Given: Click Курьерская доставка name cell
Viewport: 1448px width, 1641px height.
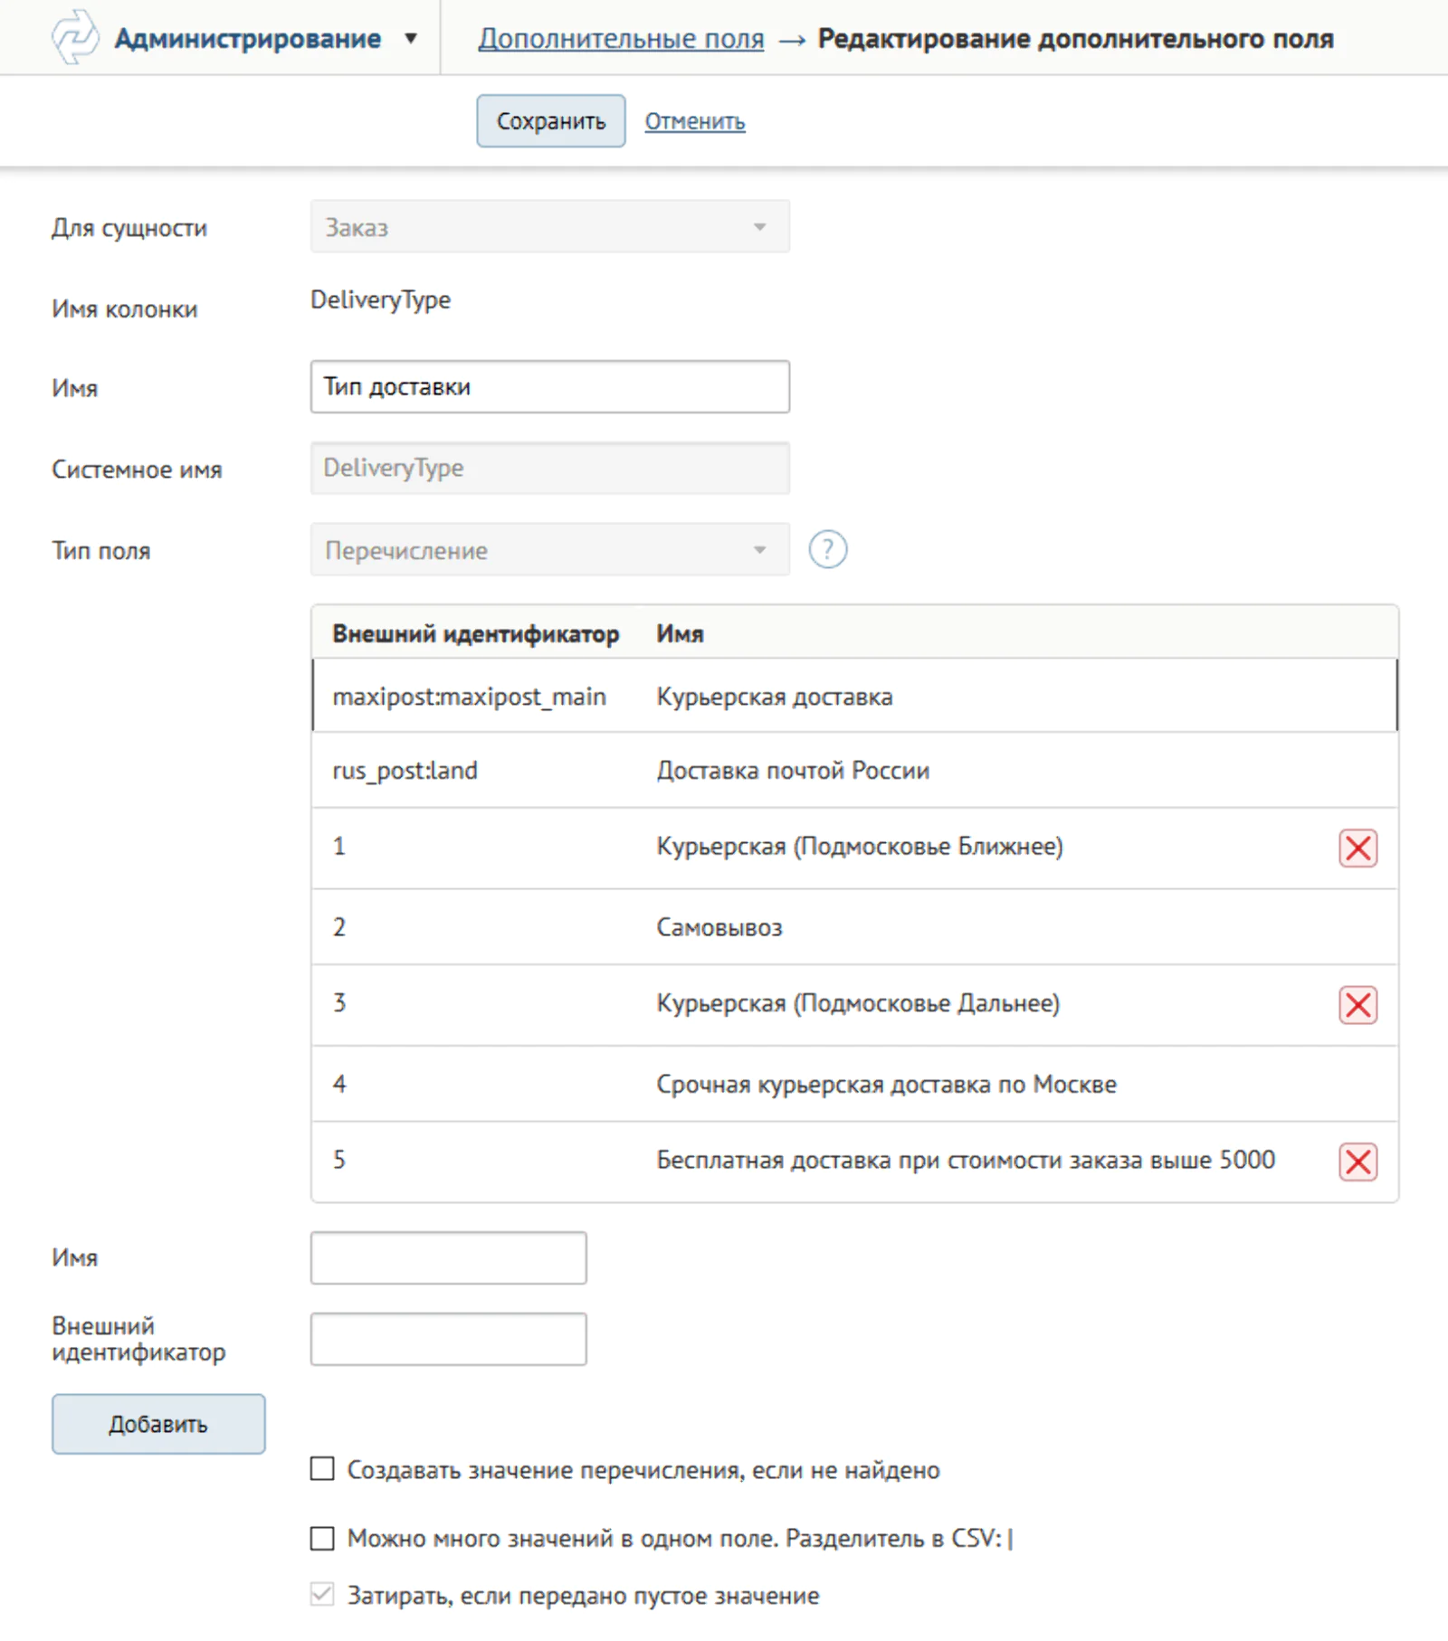Looking at the screenshot, I should coord(775,697).
